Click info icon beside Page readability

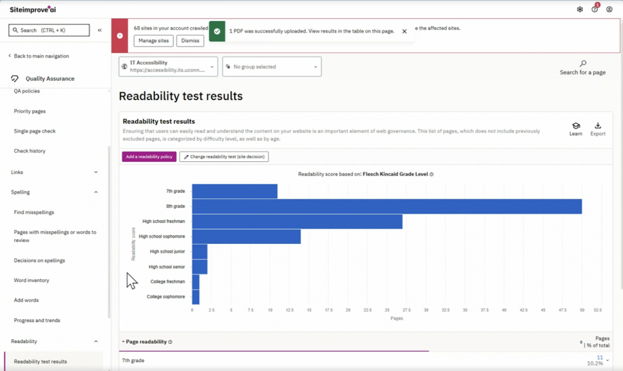coord(170,342)
